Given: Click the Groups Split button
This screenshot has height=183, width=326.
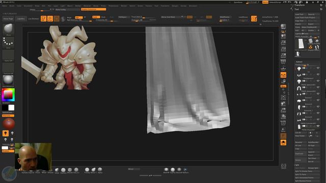Looking at the screenshot, I should [313, 168].
